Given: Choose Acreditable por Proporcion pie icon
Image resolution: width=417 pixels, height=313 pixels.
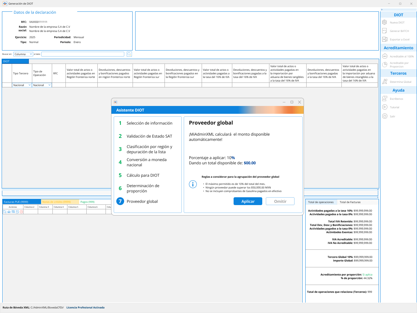Looking at the screenshot, I should tap(384, 65).
